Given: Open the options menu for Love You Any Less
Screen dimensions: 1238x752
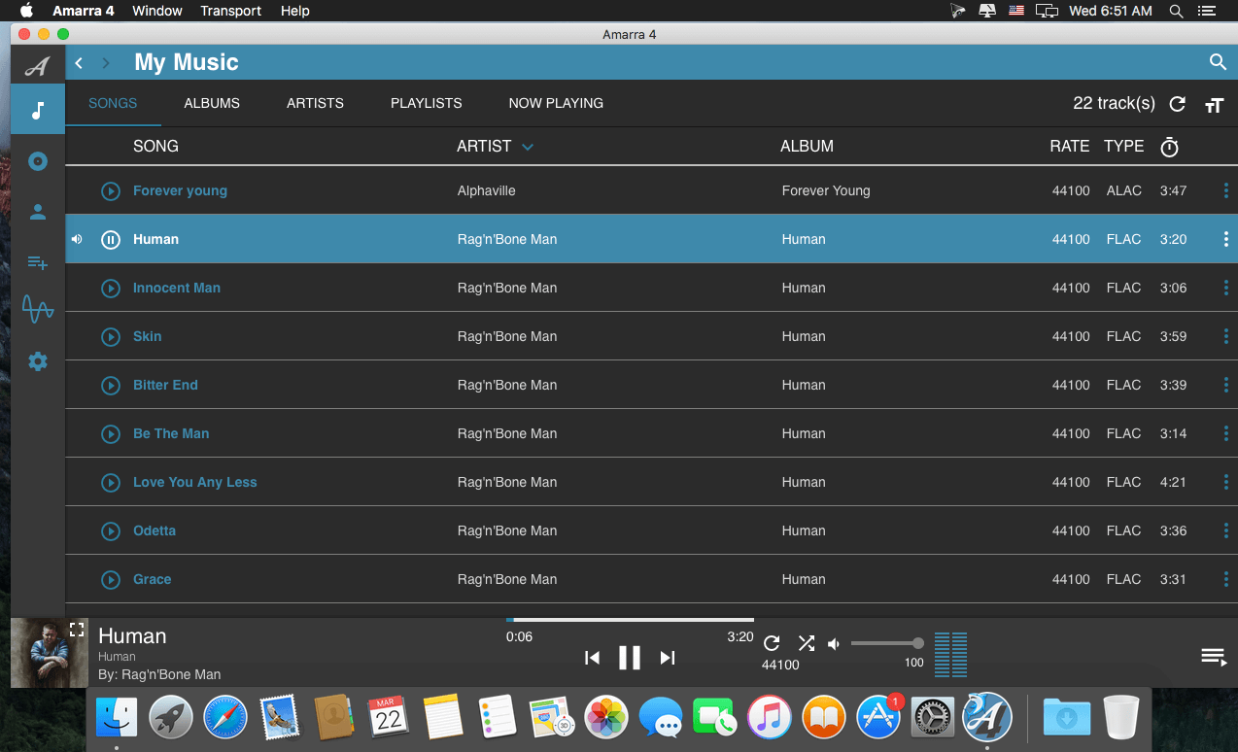Looking at the screenshot, I should [1225, 482].
